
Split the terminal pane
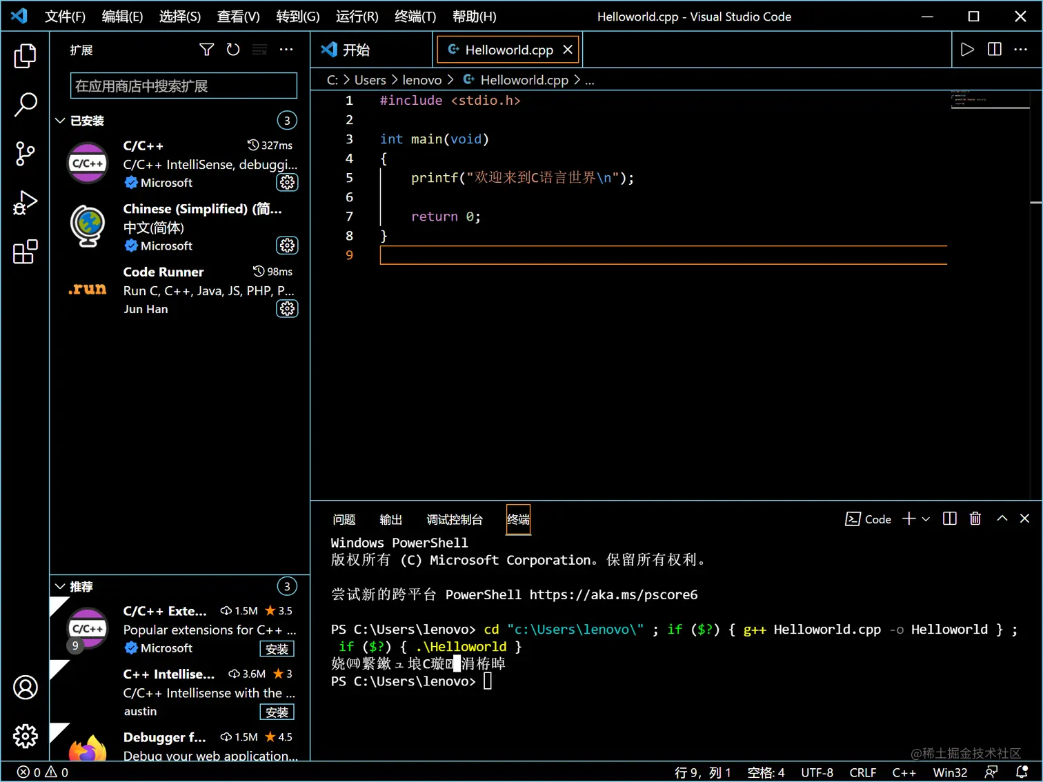pos(949,519)
